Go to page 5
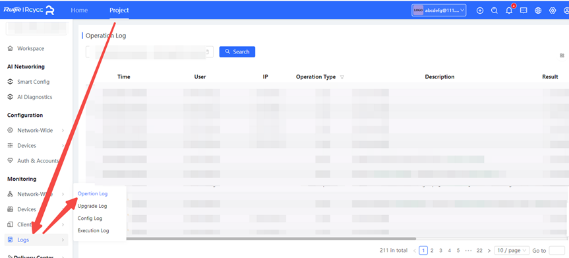Viewport: 569px width, 258px height. (x=458, y=250)
